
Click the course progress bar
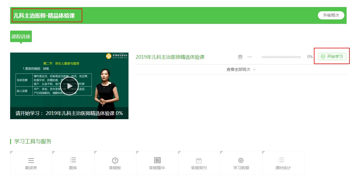[281, 57]
